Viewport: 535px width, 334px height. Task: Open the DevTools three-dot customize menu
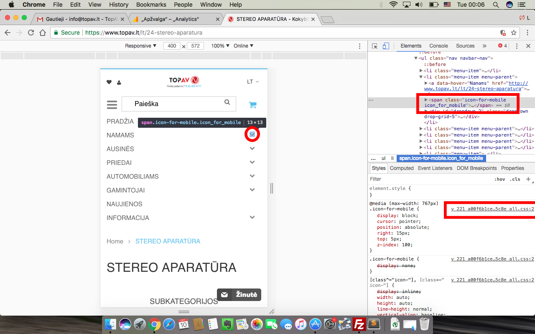517,46
